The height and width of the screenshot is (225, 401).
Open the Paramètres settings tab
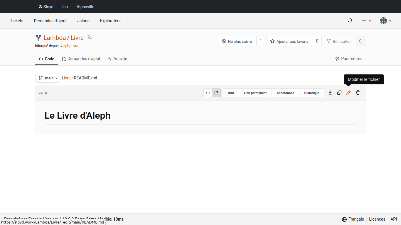coord(349,59)
